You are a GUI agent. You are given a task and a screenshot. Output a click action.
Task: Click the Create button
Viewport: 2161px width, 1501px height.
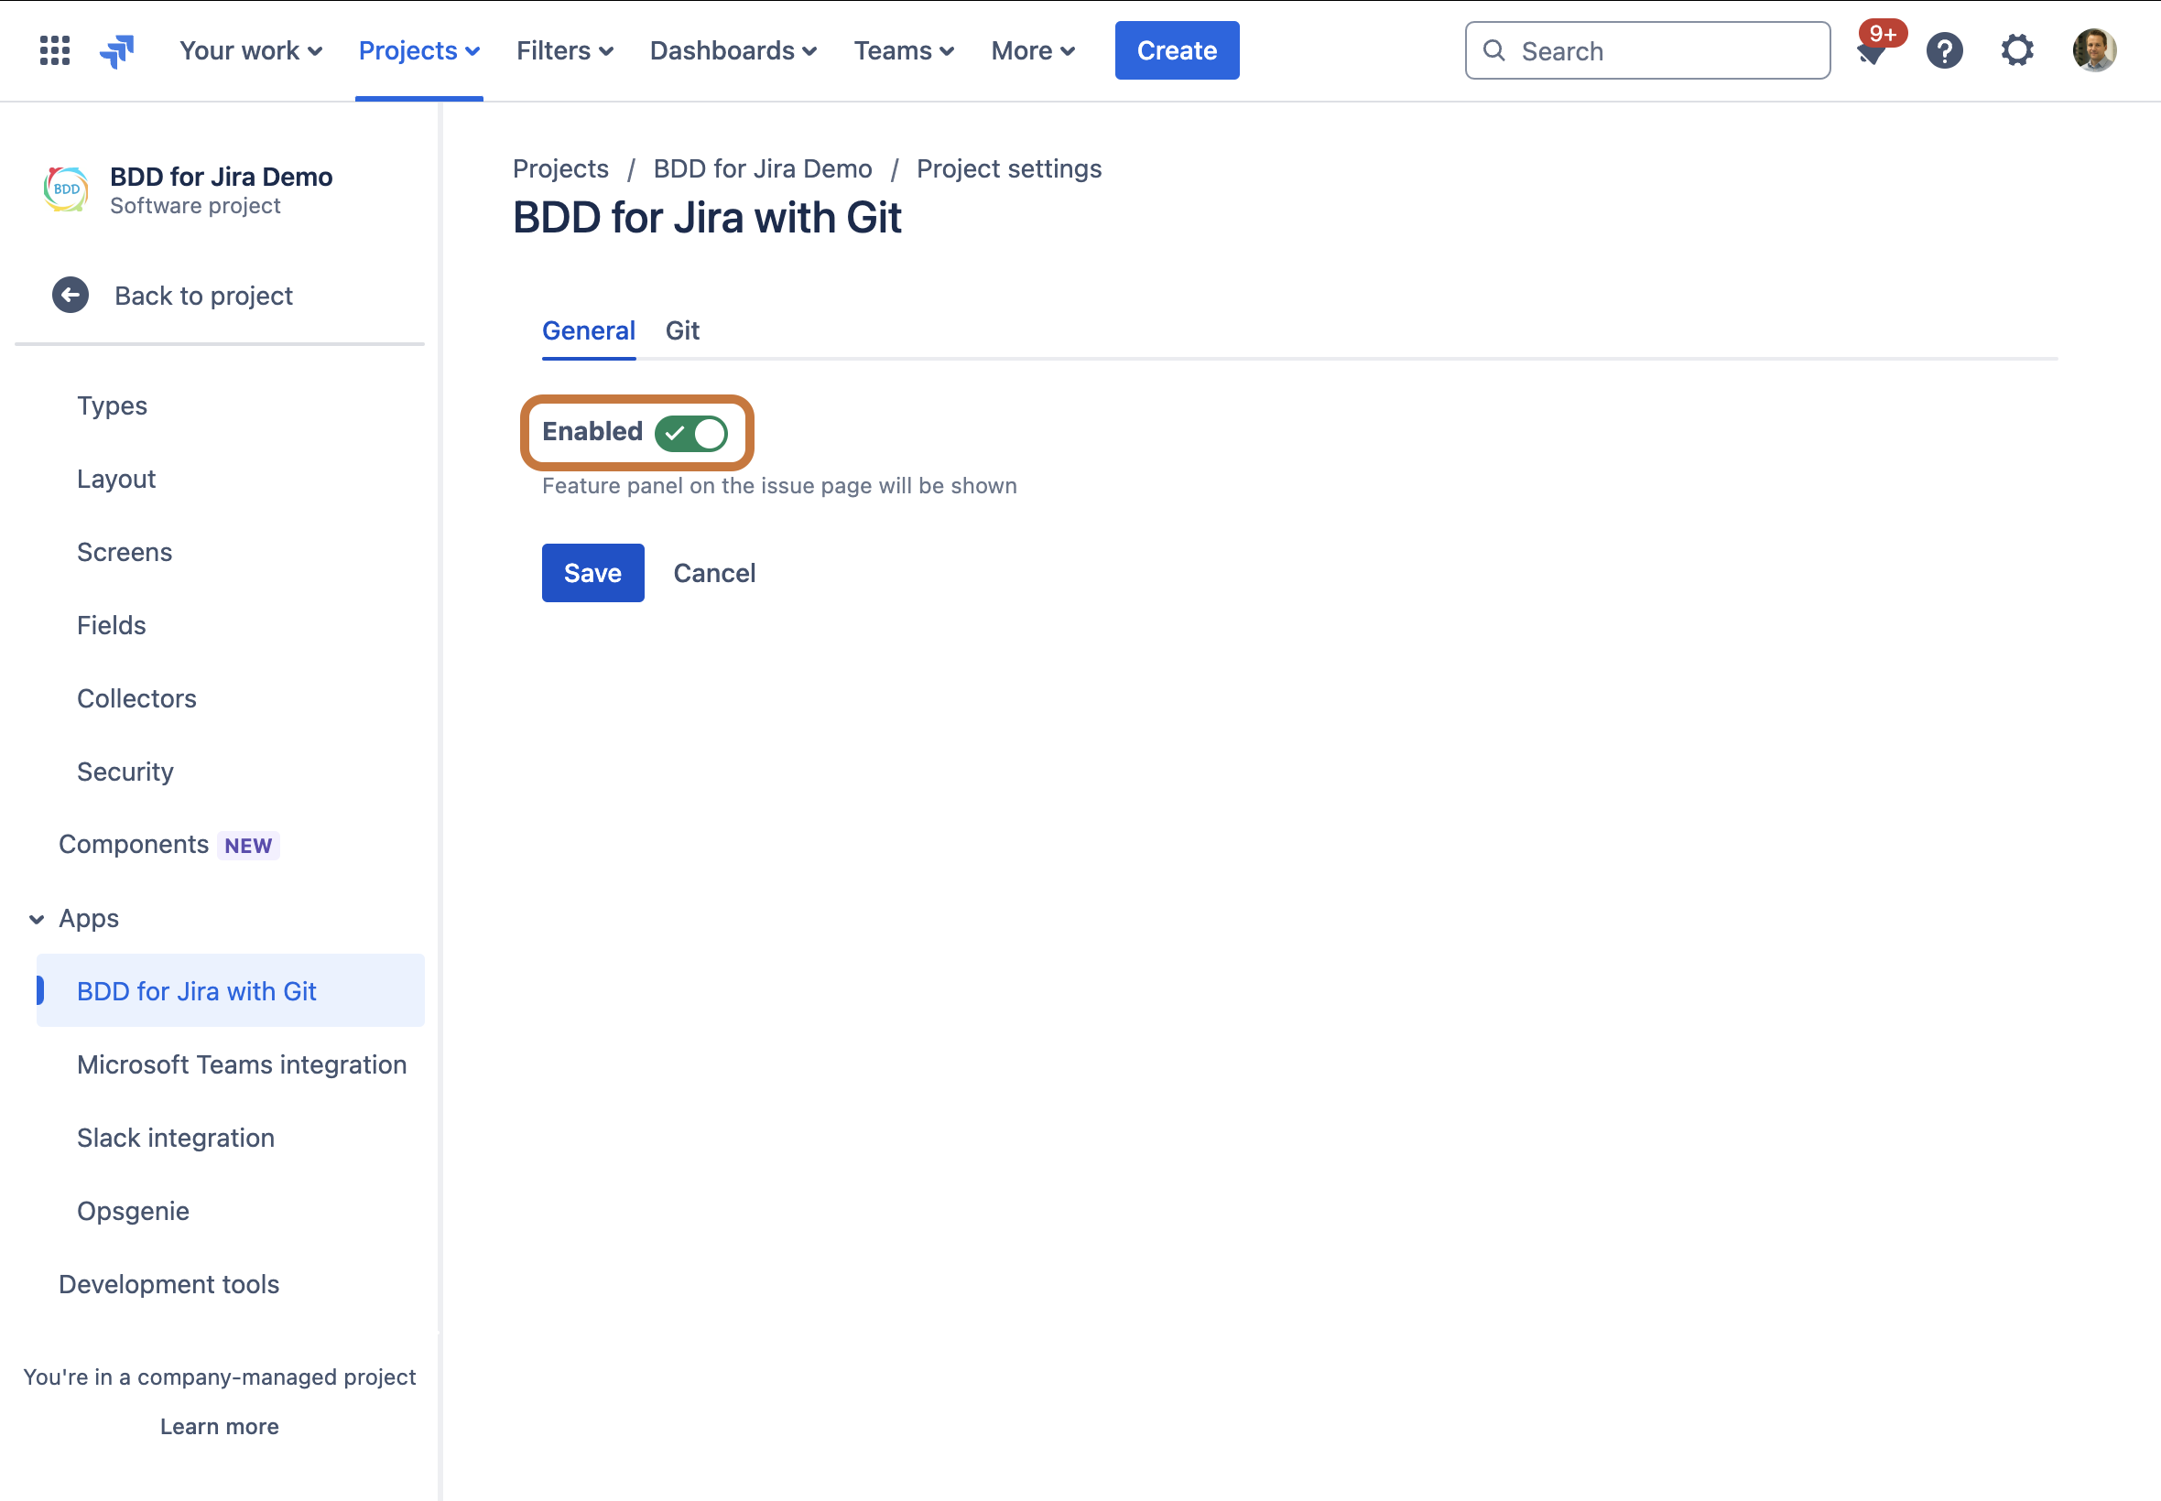pyautogui.click(x=1177, y=50)
